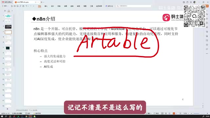The width and height of the screenshot is (210, 118).
Task: Click the AI集成 bullet
Action: click(48, 67)
